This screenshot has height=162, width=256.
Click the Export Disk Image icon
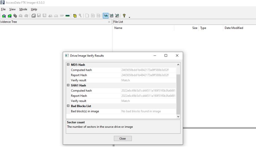pos(39,16)
